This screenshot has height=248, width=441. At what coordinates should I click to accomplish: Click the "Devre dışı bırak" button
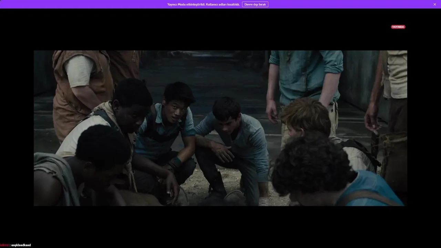point(255,4)
